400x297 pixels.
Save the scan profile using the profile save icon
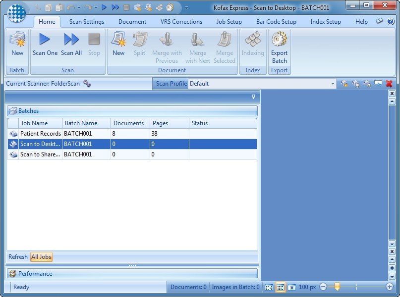pos(354,83)
